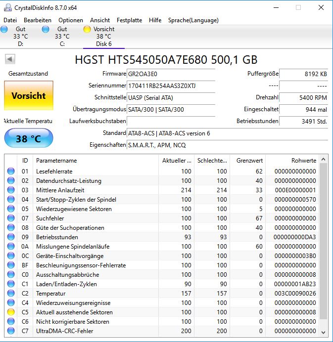This screenshot has height=342, width=333.
Task: Click the previous disk arrow button
Action: pos(10,59)
